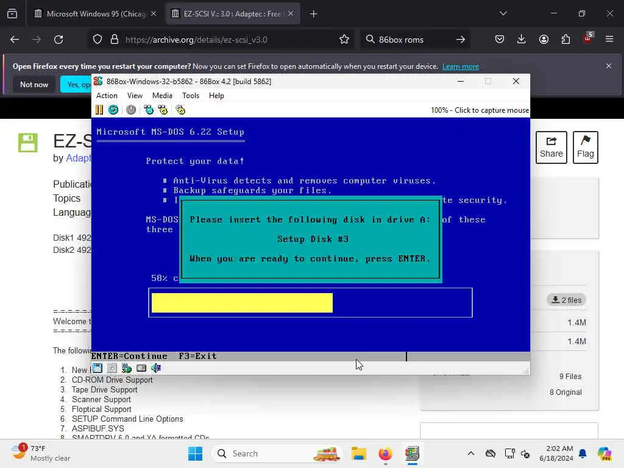This screenshot has width=624, height=468.
Task: Open the 86Box Media menu
Action: [x=162, y=96]
